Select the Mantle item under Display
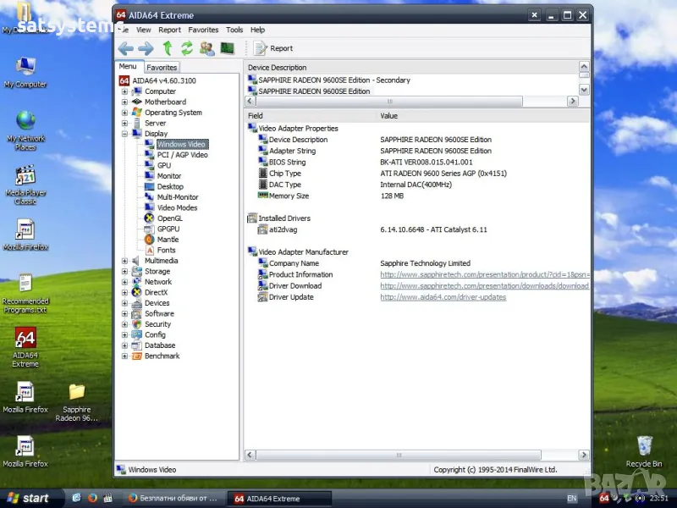Viewport: 677px width, 508px height. [168, 240]
